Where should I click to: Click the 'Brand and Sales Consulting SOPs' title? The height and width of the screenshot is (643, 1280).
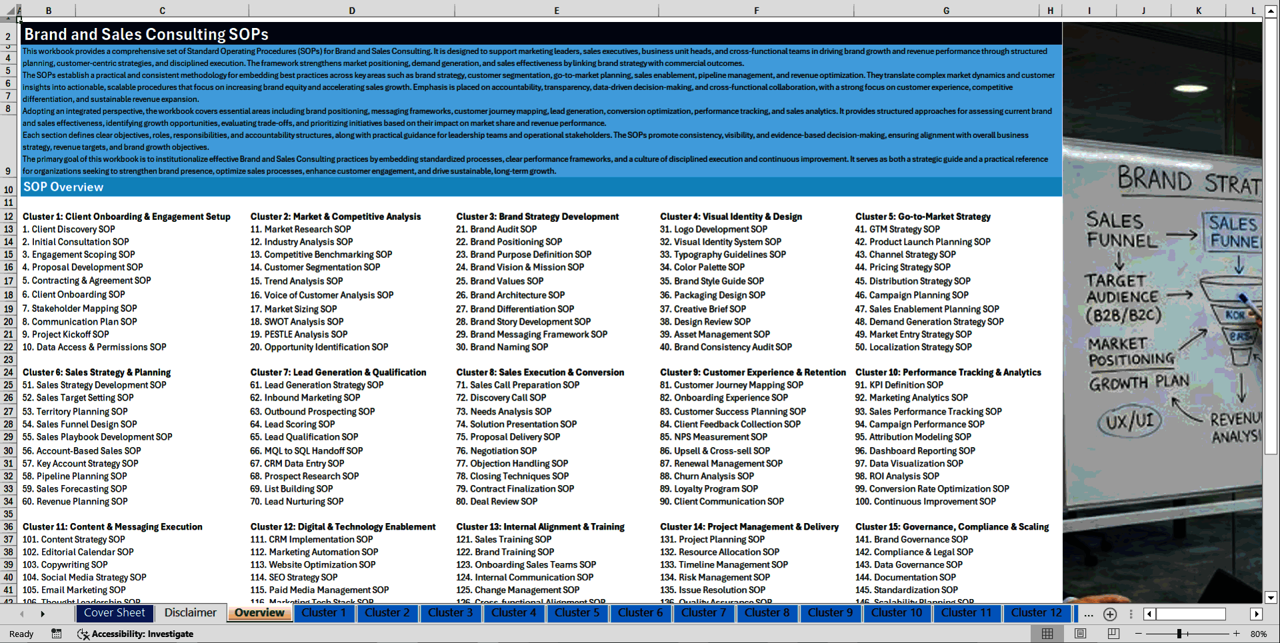[146, 34]
